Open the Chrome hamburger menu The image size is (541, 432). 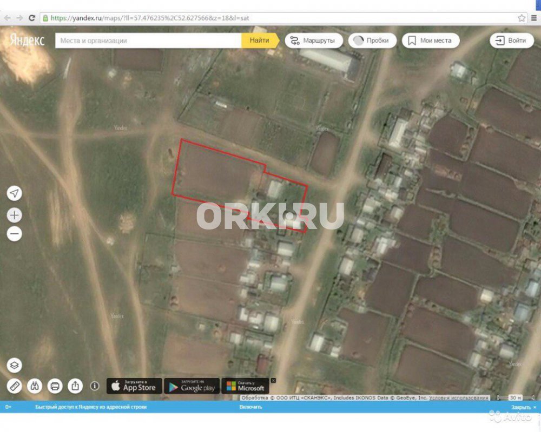coord(534,18)
